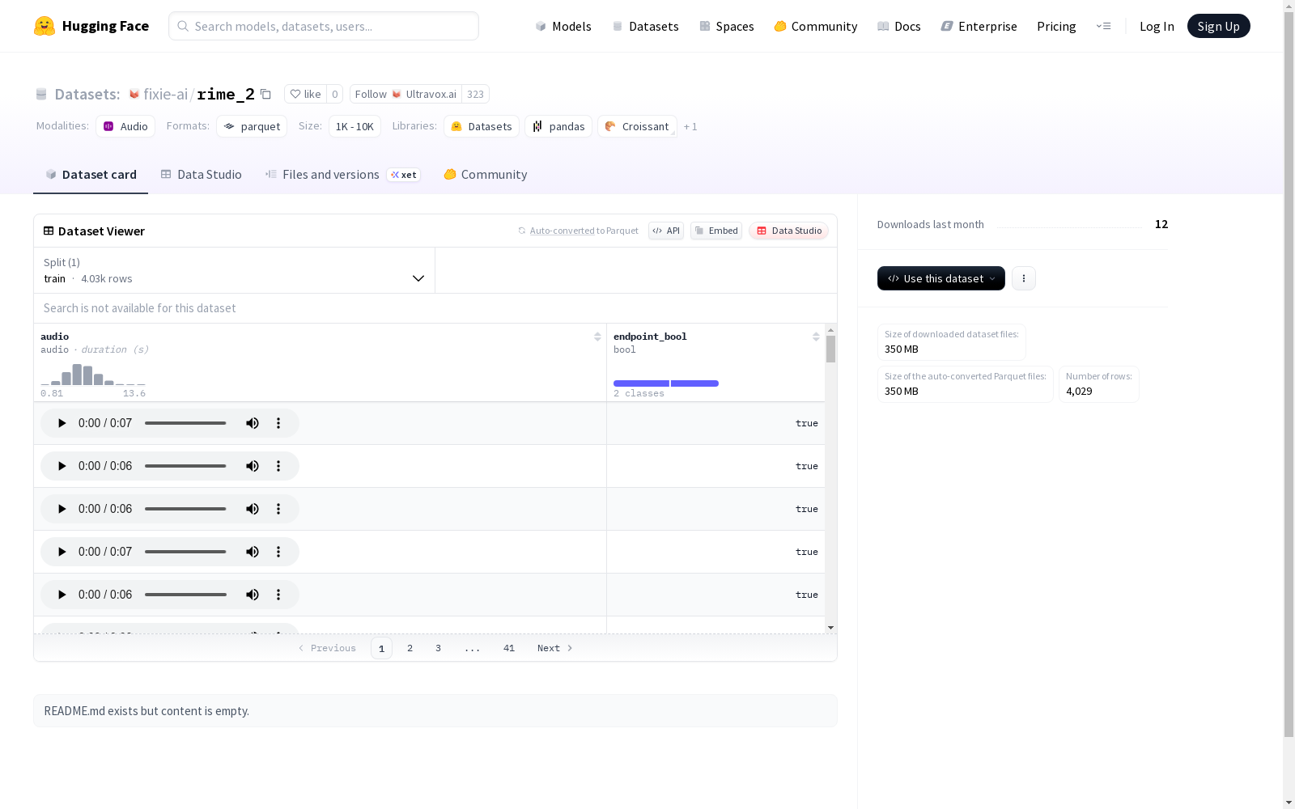
Task: Mute the fifth row audio player
Action: [253, 595]
